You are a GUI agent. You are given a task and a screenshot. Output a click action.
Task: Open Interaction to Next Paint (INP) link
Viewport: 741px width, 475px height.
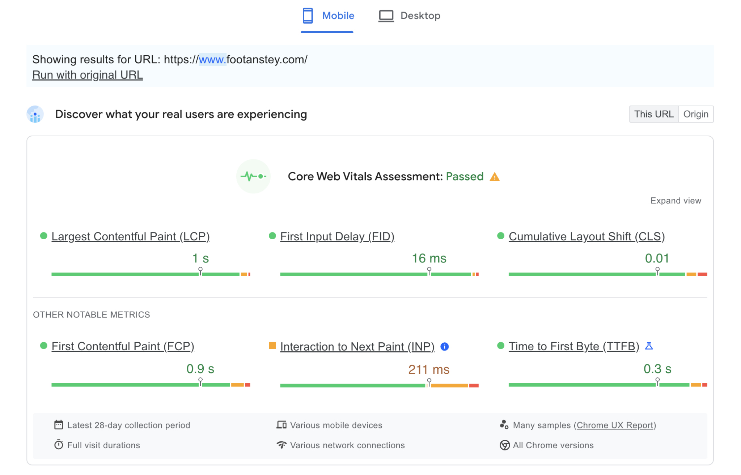357,347
